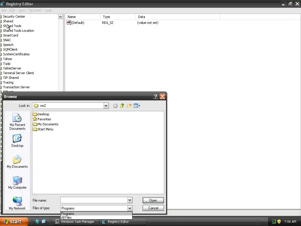
Task: Close the Browse dialog with the red X
Action: (162, 97)
